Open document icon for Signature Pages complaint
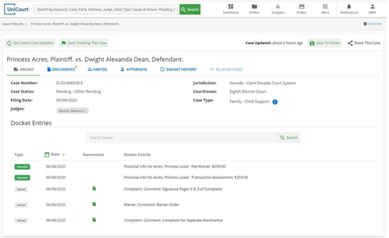The image size is (389, 238). pos(94,188)
